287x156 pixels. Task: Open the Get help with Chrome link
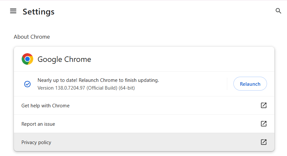tap(46, 106)
